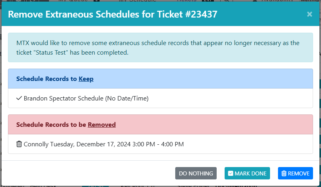This screenshot has height=187, width=321.
Task: Click the dialog title for Ticket #23437
Action: [113, 14]
